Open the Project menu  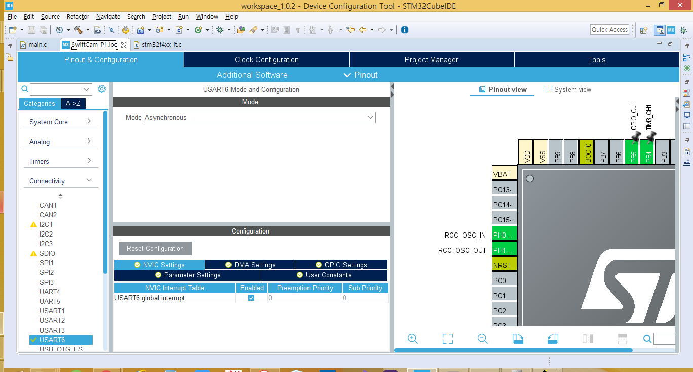click(162, 16)
